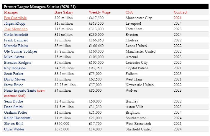The image size is (210, 136).
Task: Click the Sheffield United club cell
Action: coord(138,129)
